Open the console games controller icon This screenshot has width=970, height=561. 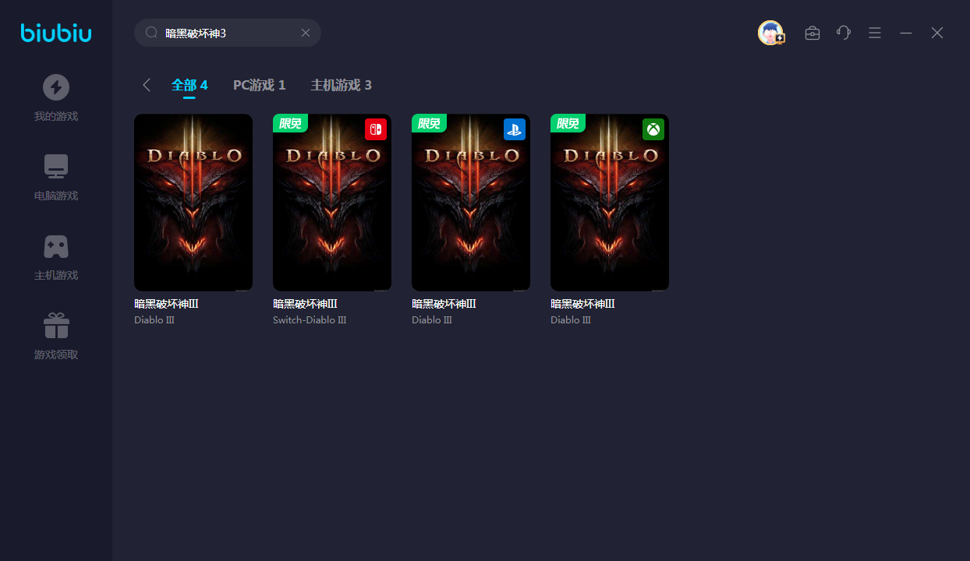point(56,246)
